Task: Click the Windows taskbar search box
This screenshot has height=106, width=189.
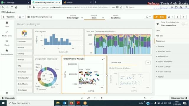Action: [30, 103]
